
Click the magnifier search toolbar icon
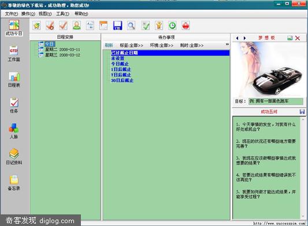[x=131, y=25]
